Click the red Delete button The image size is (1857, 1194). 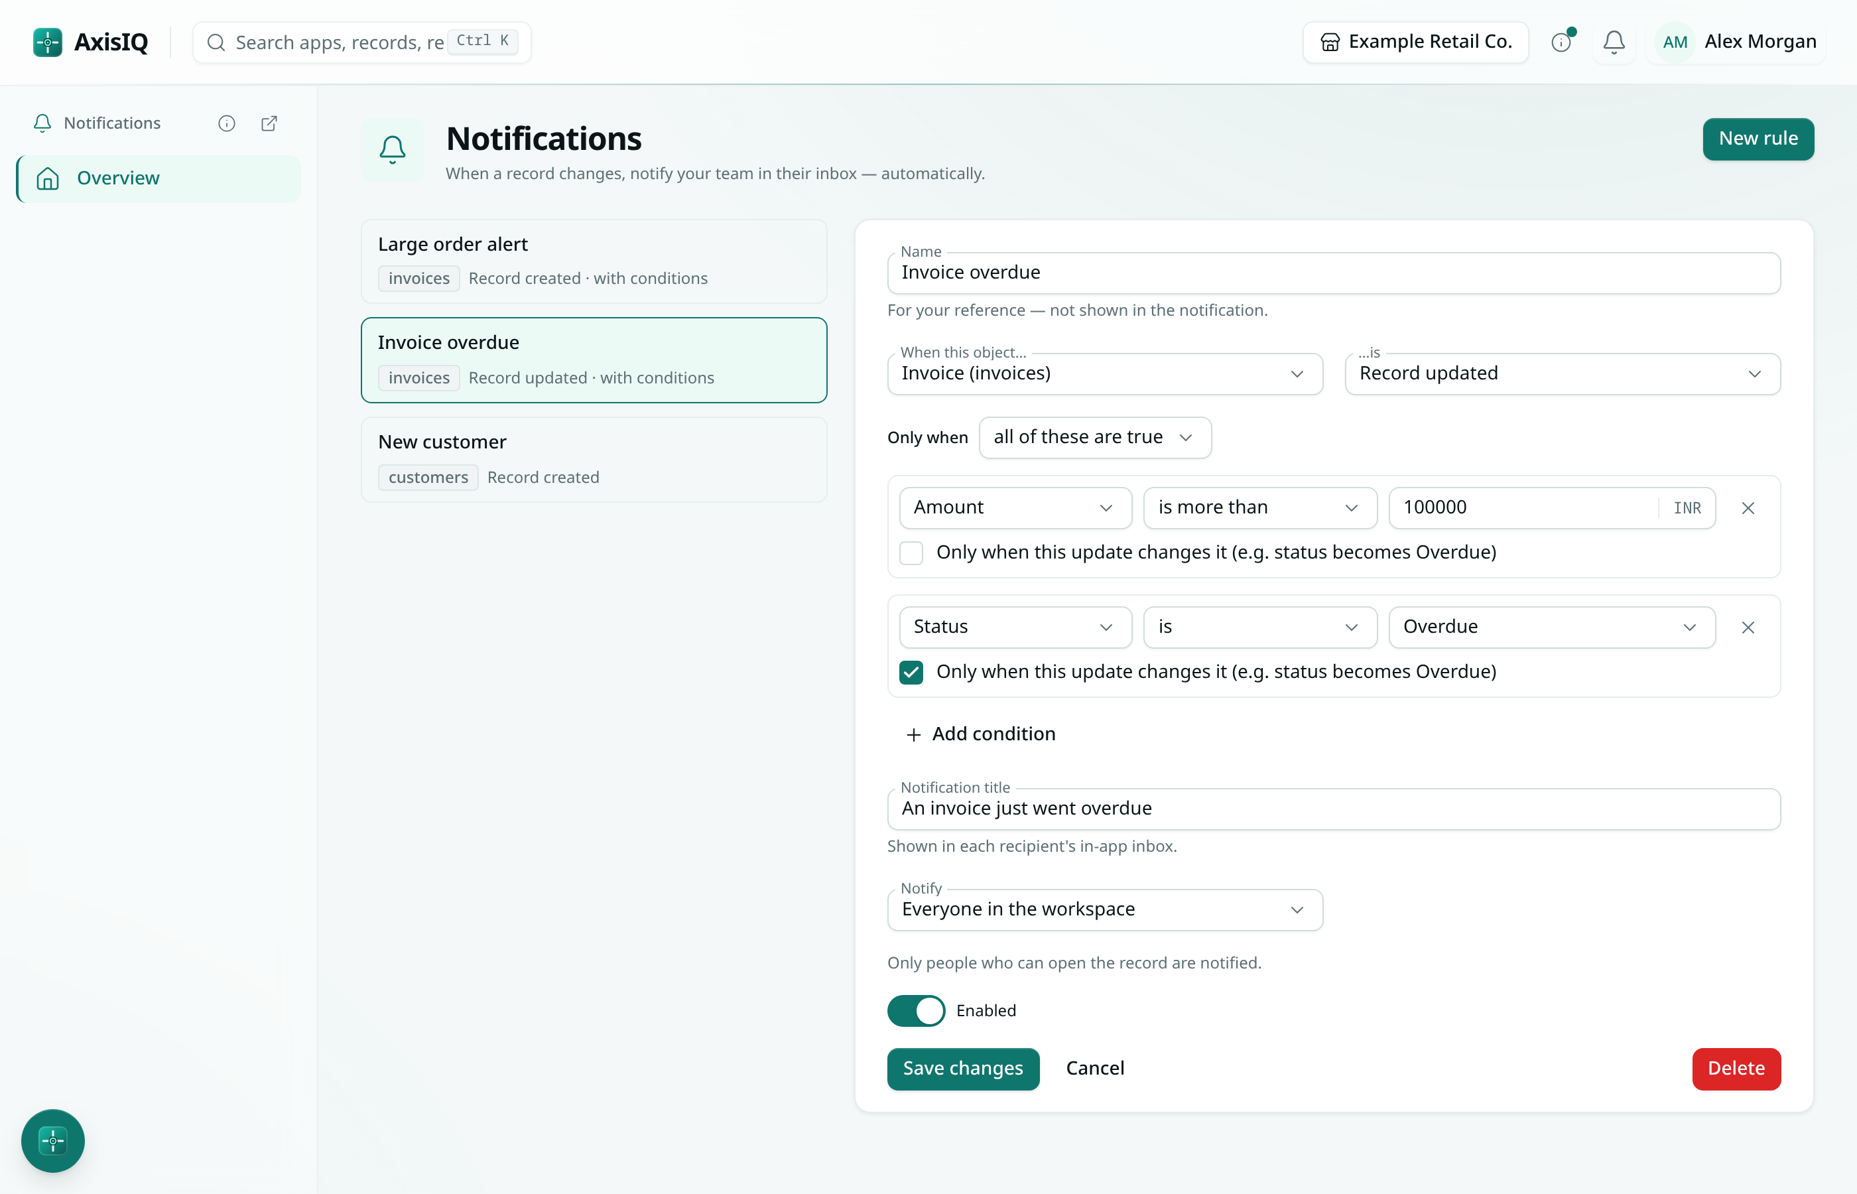1736,1069
